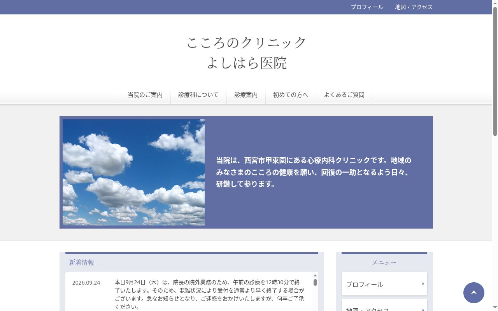Image resolution: width=498 pixels, height=311 pixels.
Task: Click the プロフィール sidebar menu button
Action: click(x=384, y=284)
